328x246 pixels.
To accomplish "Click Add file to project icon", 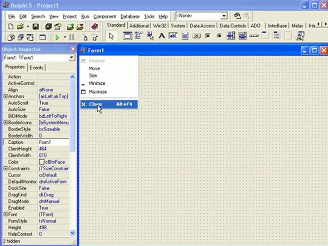I will 70,27.
